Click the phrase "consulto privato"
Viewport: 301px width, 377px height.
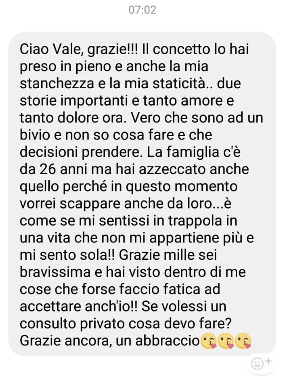coord(73,324)
